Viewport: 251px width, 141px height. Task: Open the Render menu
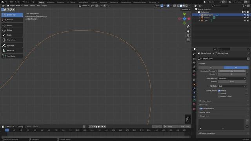point(18,2)
